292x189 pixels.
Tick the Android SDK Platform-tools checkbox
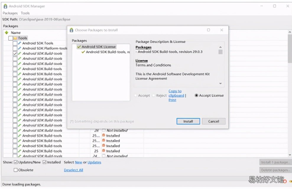[x=15, y=48]
